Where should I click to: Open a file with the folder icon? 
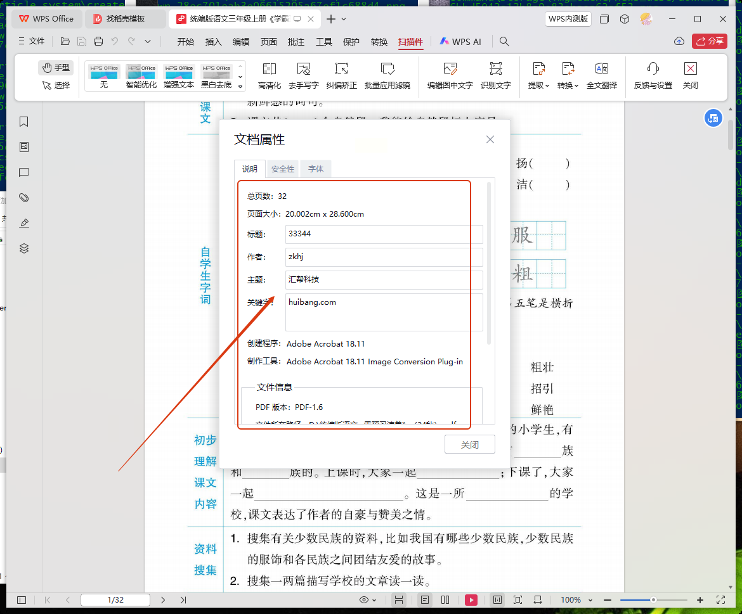pos(65,42)
